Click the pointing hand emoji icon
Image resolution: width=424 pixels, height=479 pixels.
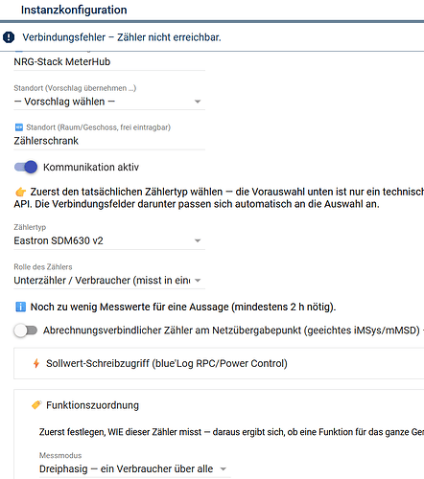[x=20, y=192]
